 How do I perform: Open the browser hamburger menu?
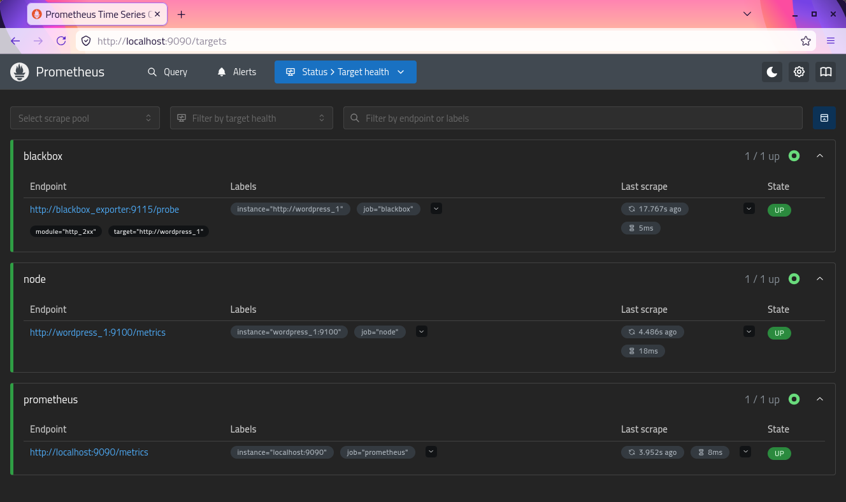831,41
